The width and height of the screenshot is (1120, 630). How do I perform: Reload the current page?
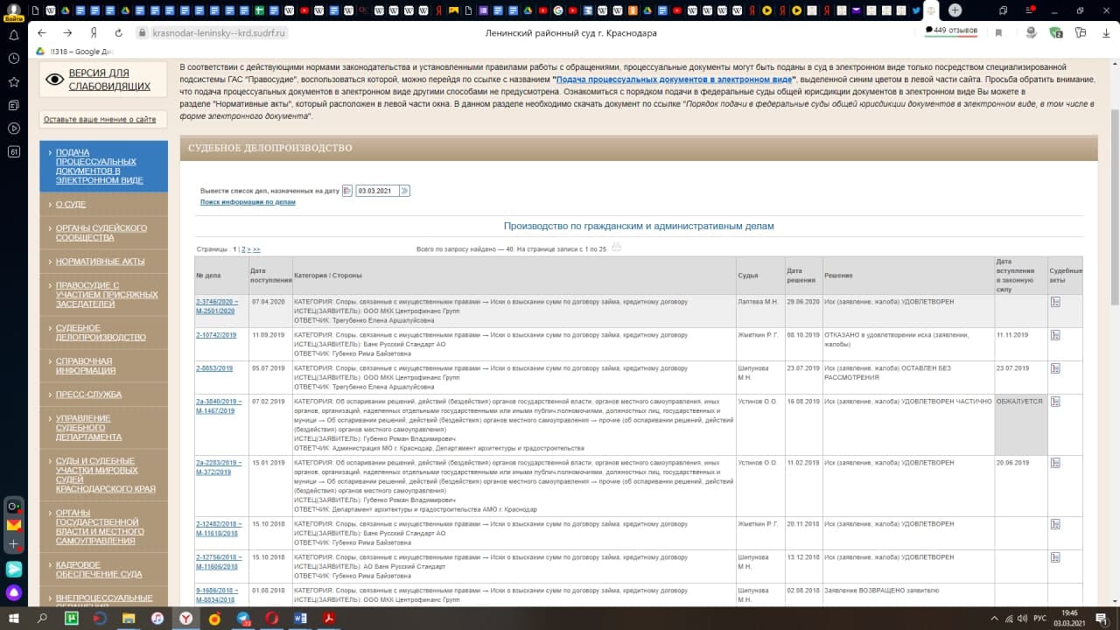tap(119, 32)
